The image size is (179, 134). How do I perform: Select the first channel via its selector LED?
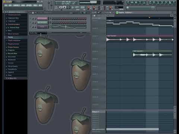[50, 19]
